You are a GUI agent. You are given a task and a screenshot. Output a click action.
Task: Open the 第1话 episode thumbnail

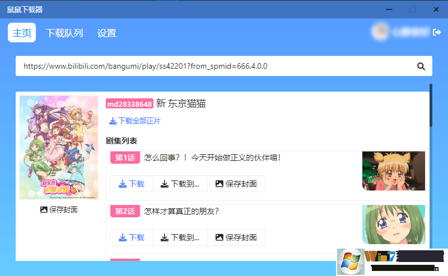pyautogui.click(x=394, y=171)
